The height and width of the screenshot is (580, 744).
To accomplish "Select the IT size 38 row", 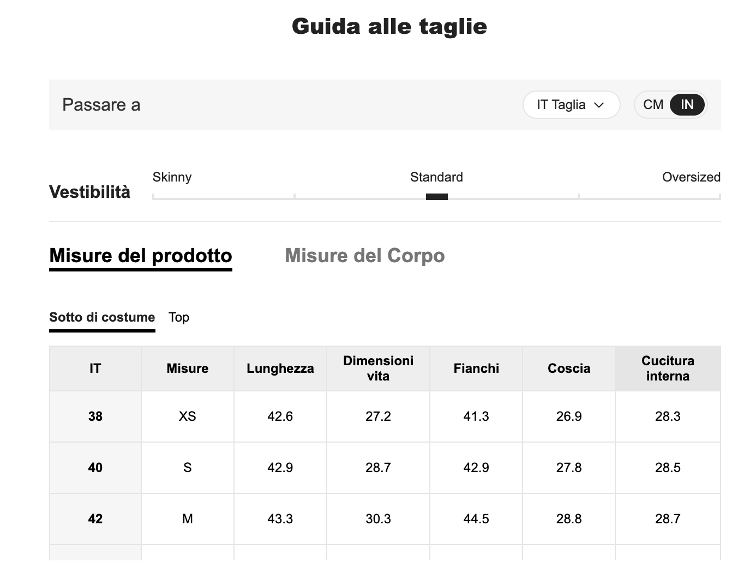I will click(x=95, y=416).
